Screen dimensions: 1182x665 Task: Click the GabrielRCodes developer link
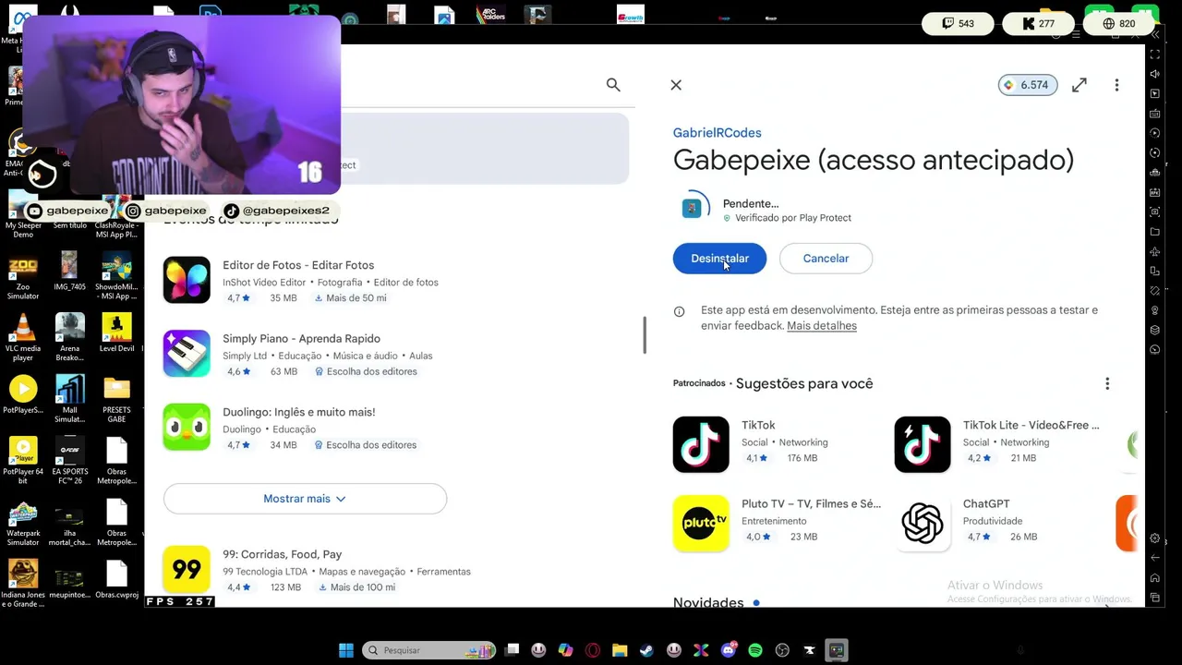coord(718,133)
